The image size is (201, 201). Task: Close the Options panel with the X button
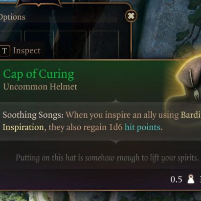click(131, 16)
